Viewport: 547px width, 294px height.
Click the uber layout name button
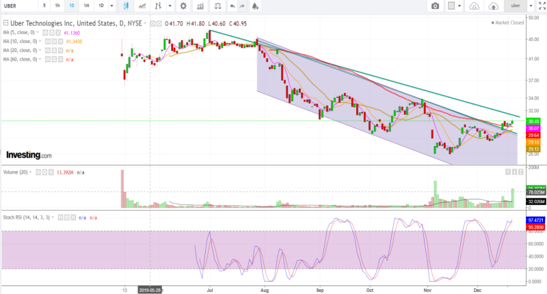tap(516, 5)
